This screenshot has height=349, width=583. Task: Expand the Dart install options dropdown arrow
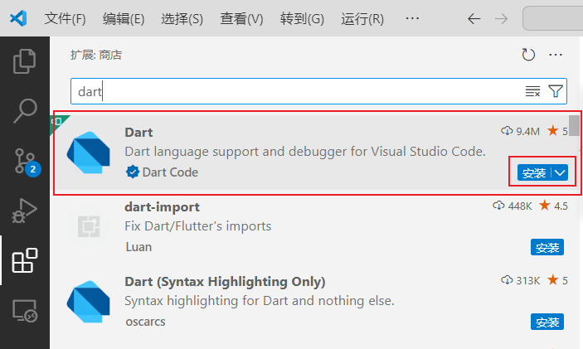[560, 172]
